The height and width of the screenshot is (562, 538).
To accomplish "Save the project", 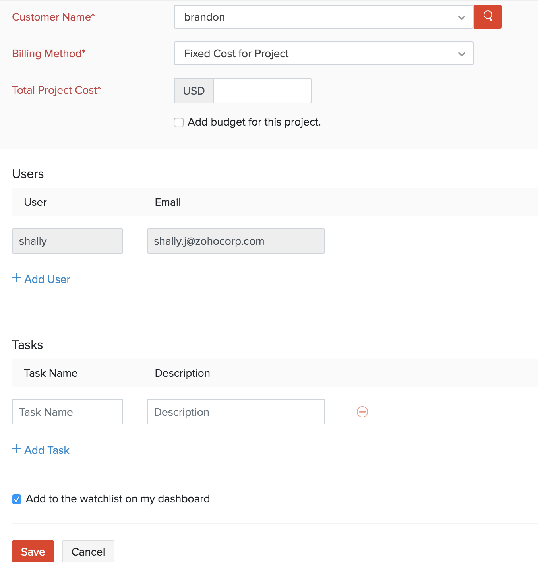I will (x=33, y=552).
